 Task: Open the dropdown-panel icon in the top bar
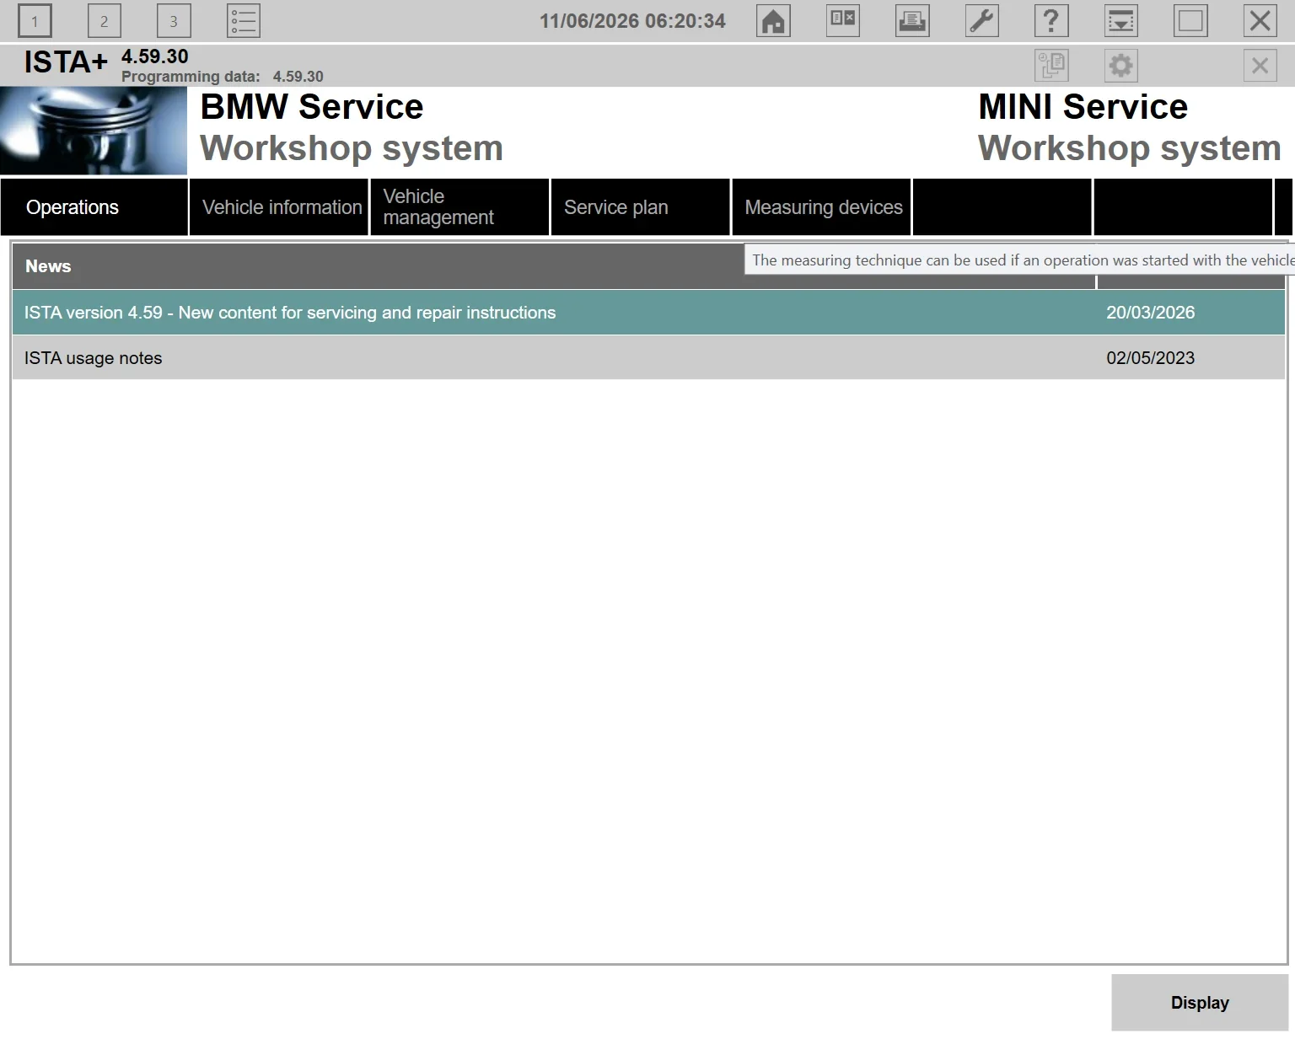(x=1120, y=21)
